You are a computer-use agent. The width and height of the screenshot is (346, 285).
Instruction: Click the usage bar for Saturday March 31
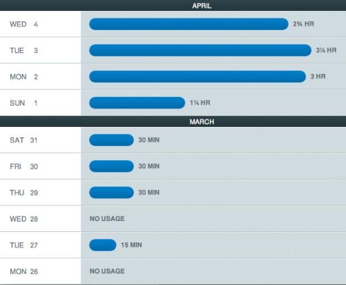111,140
